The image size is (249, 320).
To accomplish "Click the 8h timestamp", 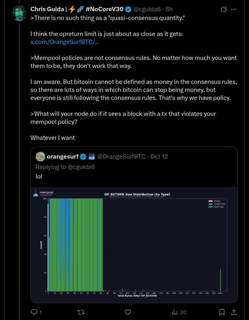I will tap(169, 9).
